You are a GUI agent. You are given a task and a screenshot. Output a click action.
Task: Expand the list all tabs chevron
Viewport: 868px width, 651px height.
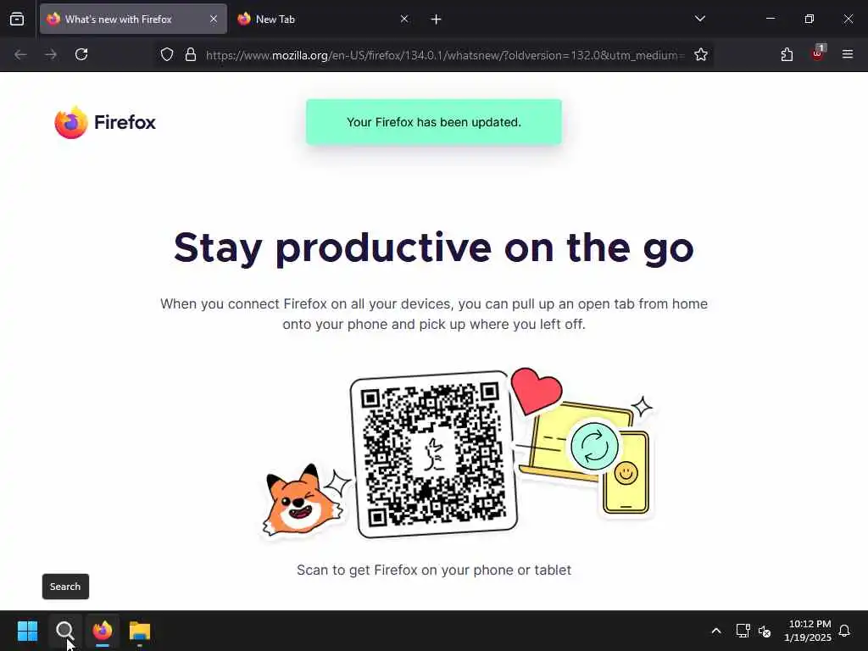coord(699,19)
